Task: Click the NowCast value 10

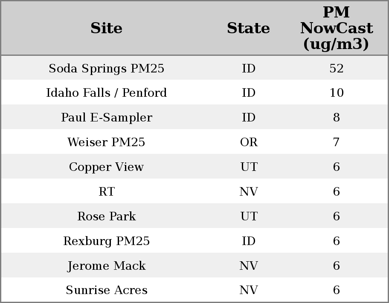Action: [336, 93]
